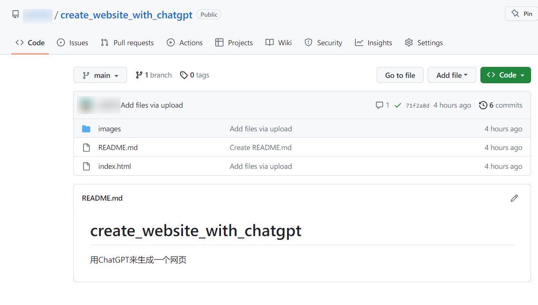
Task: Open the repository Settings tab
Action: click(424, 43)
